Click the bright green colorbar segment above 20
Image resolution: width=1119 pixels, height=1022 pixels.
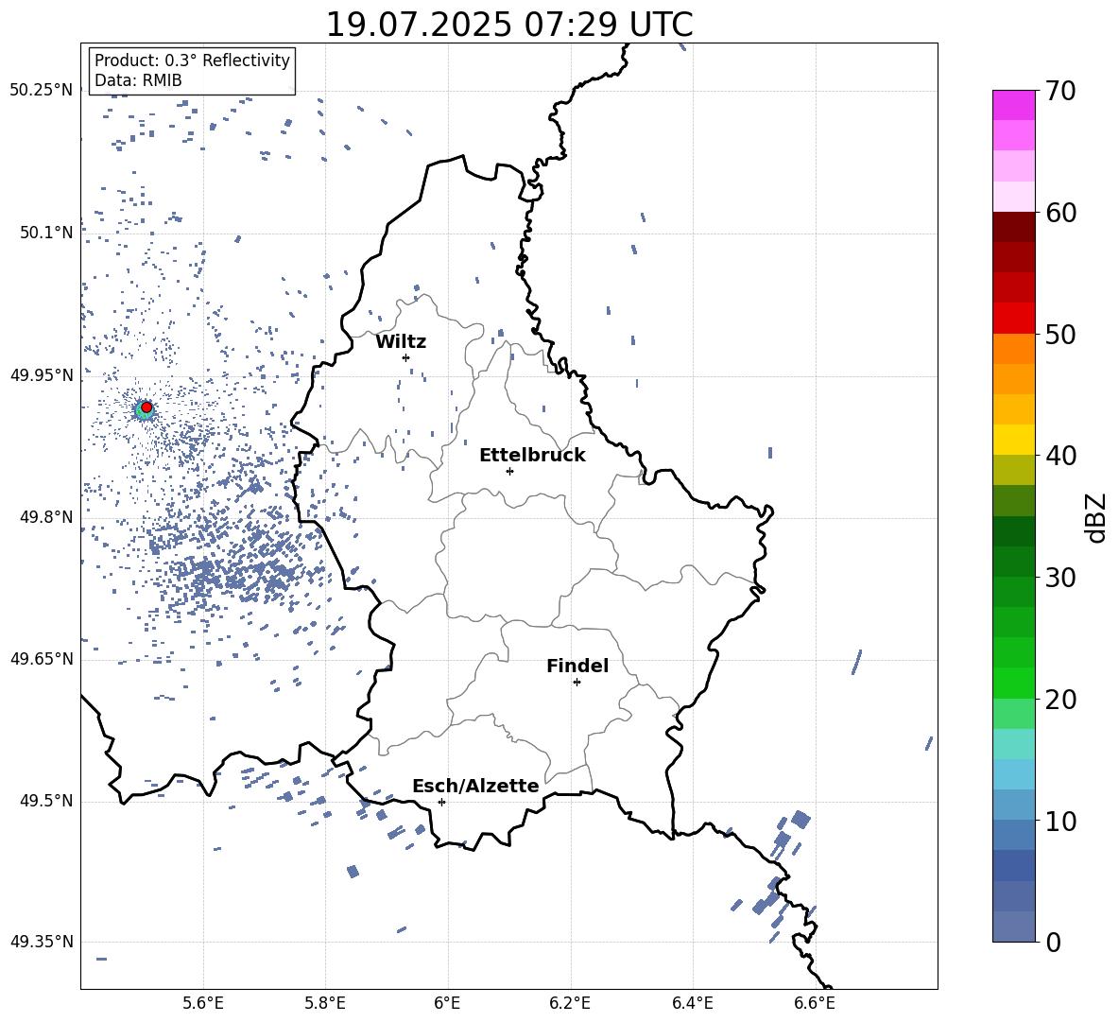pos(1013,683)
